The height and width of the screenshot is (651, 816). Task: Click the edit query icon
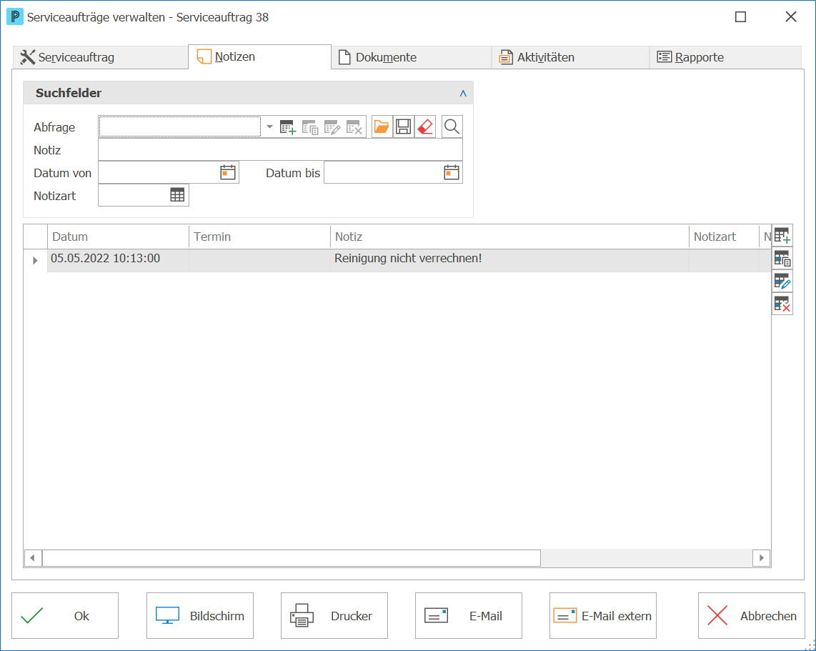click(x=332, y=127)
